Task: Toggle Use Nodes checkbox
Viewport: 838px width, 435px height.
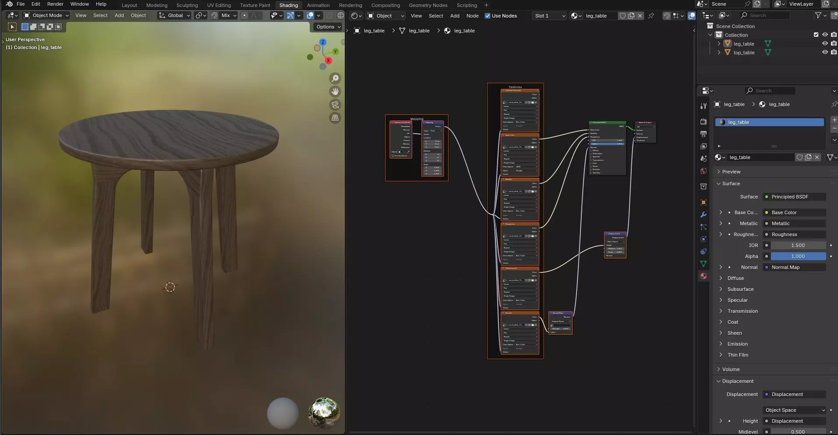Action: pyautogui.click(x=488, y=16)
